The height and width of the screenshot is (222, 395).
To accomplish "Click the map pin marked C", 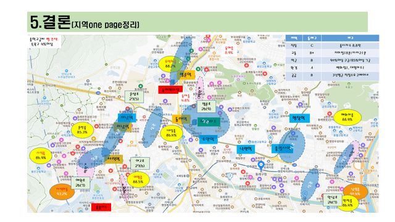I will [305, 195].
